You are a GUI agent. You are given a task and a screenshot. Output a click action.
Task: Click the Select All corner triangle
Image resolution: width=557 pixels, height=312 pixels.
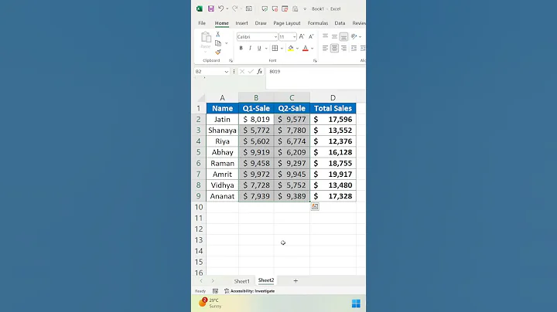(x=201, y=98)
